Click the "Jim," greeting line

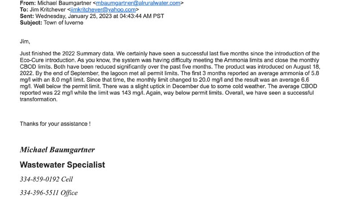point(25,41)
